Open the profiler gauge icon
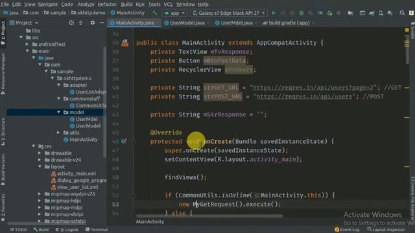The height and width of the screenshot is (233, 415). coord(320,13)
